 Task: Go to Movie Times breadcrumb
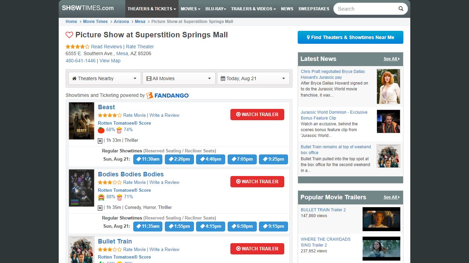tap(95, 22)
